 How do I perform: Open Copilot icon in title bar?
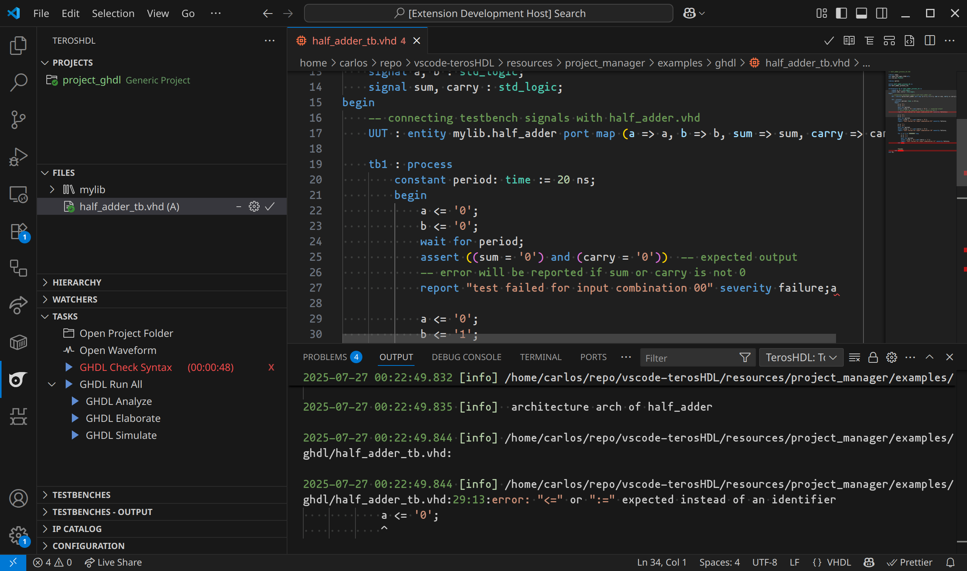tap(690, 13)
